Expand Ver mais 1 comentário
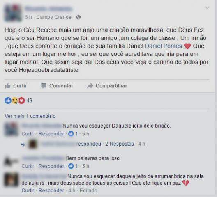This screenshot has height=197, width=217. 30,116
